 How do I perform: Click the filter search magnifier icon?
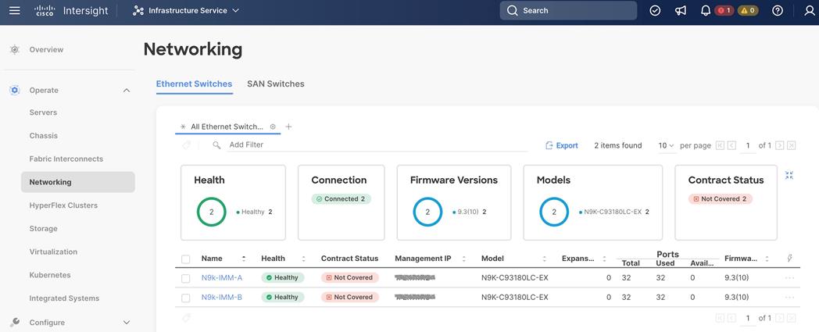pyautogui.click(x=216, y=145)
